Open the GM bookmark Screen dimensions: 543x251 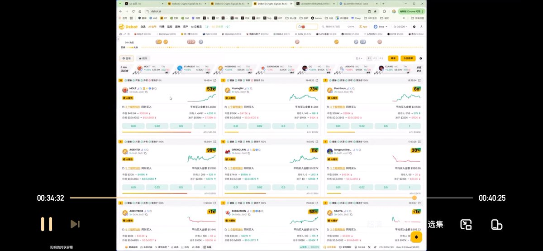coord(185,18)
